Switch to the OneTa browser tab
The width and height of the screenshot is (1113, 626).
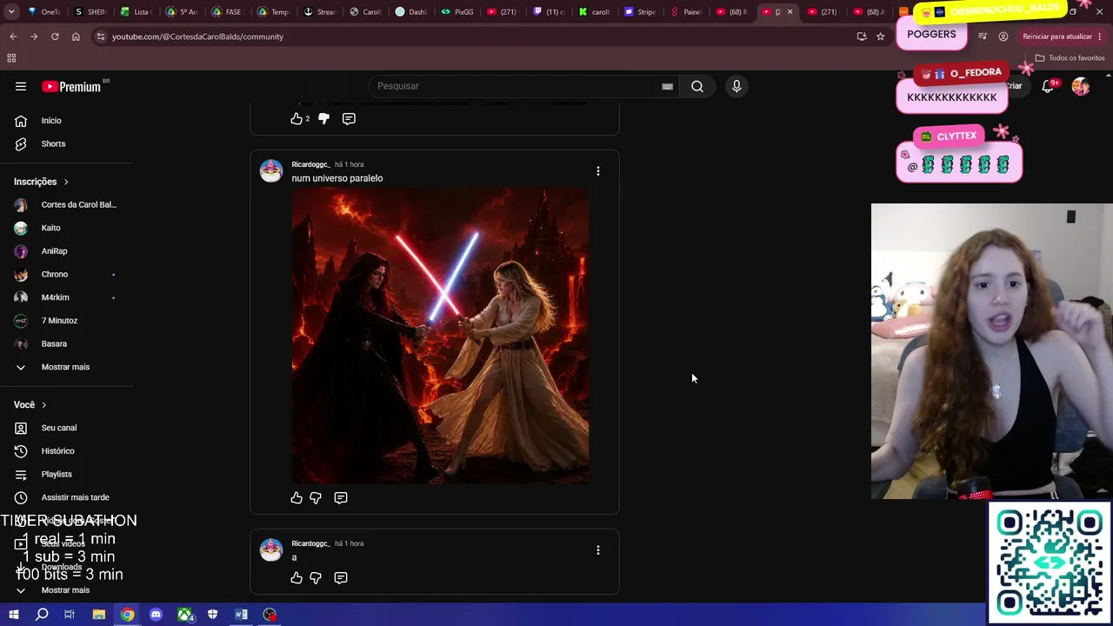point(43,12)
